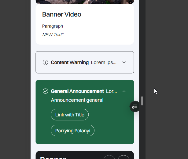Click the Announcement general text
This screenshot has width=188, height=159.
tap(77, 100)
